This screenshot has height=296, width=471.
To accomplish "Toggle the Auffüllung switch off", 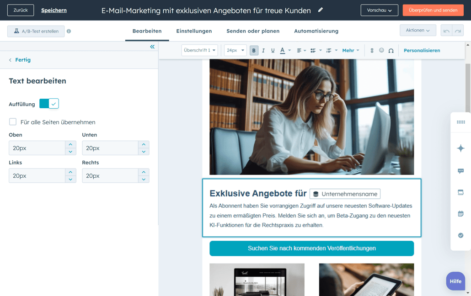I will click(x=49, y=104).
